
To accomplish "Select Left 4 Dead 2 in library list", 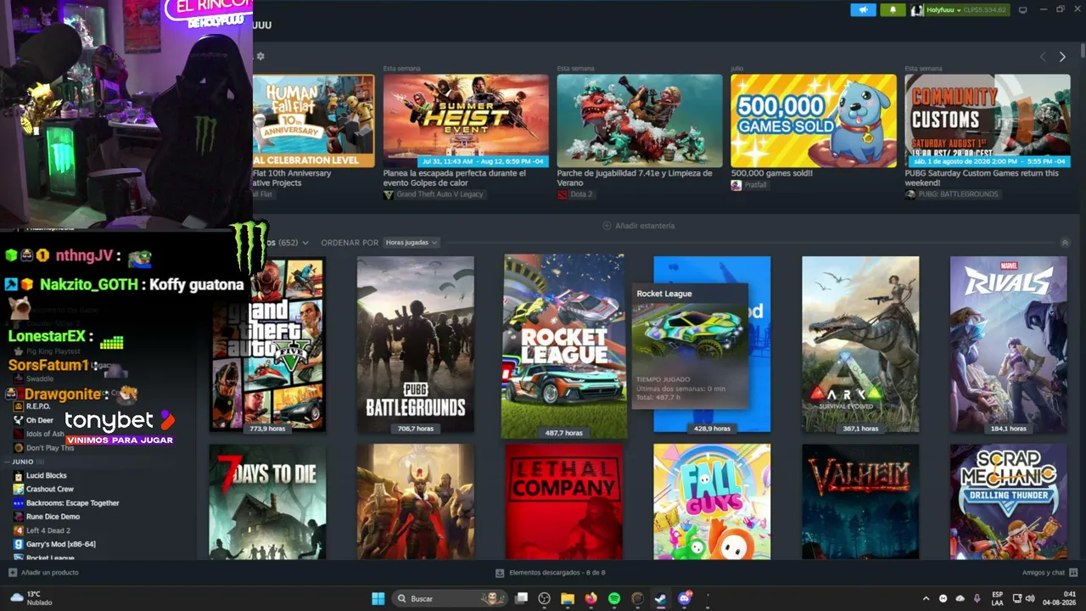I will tap(48, 530).
